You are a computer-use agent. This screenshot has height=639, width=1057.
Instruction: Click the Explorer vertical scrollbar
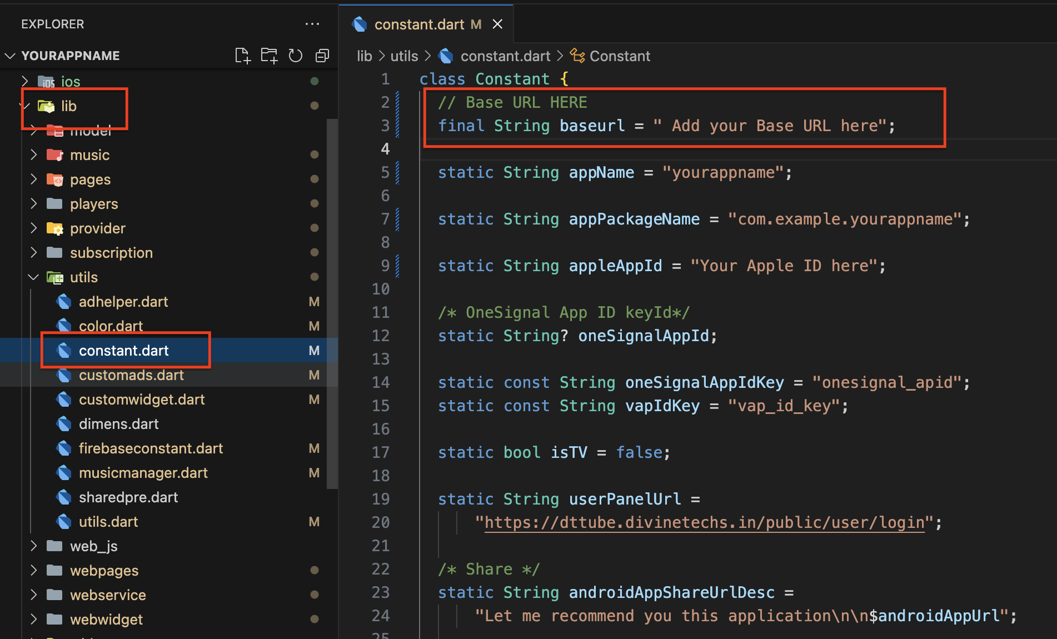[x=332, y=303]
